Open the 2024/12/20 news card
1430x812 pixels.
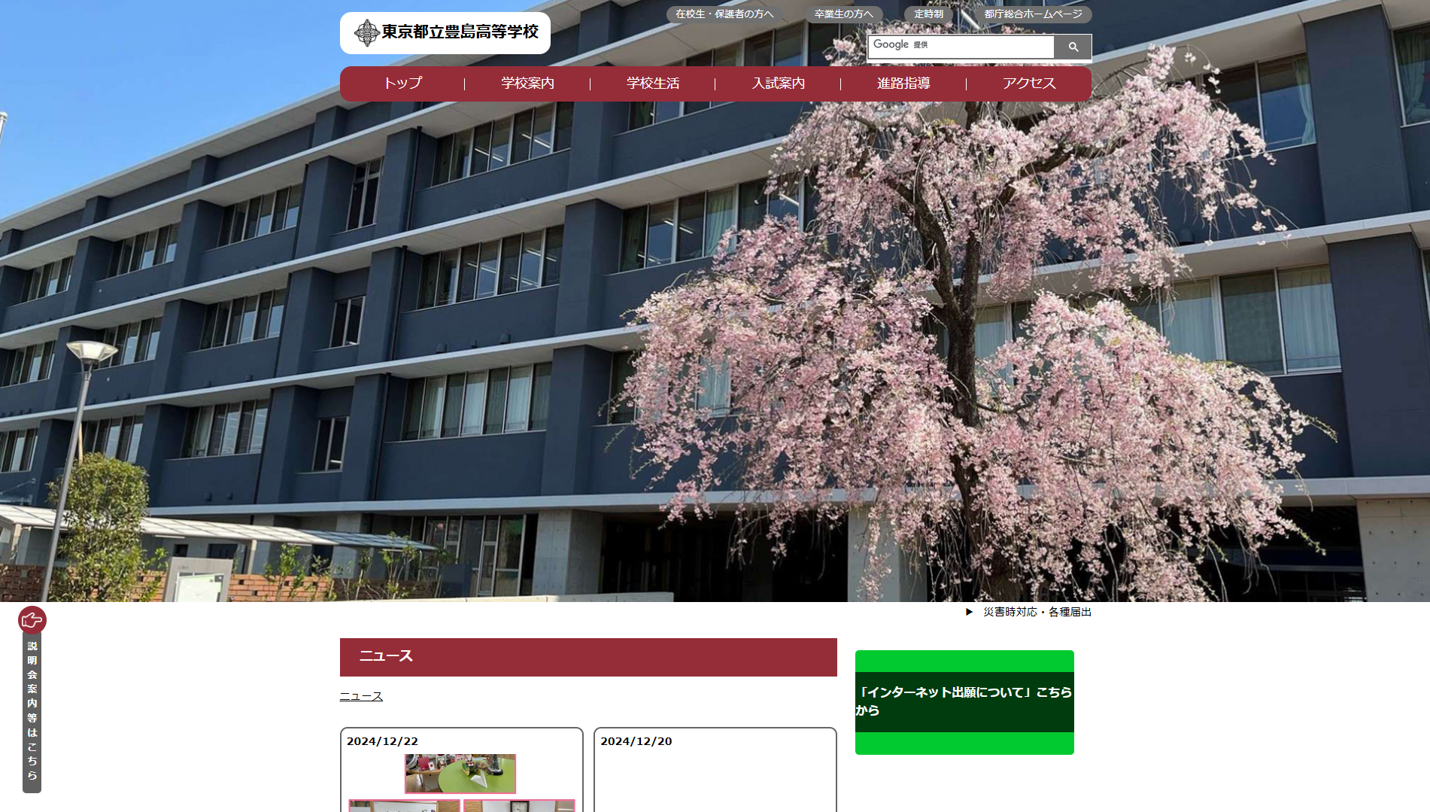(715, 770)
